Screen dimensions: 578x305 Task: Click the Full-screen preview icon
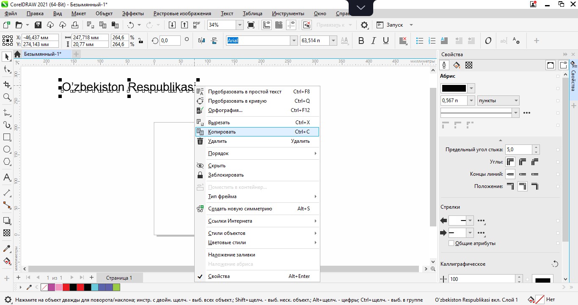[x=251, y=25]
